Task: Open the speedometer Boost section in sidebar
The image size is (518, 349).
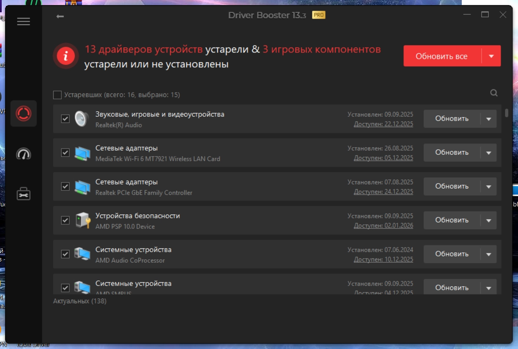Action: click(x=24, y=154)
